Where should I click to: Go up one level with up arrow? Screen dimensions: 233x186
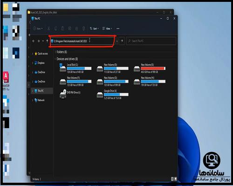(x=47, y=41)
